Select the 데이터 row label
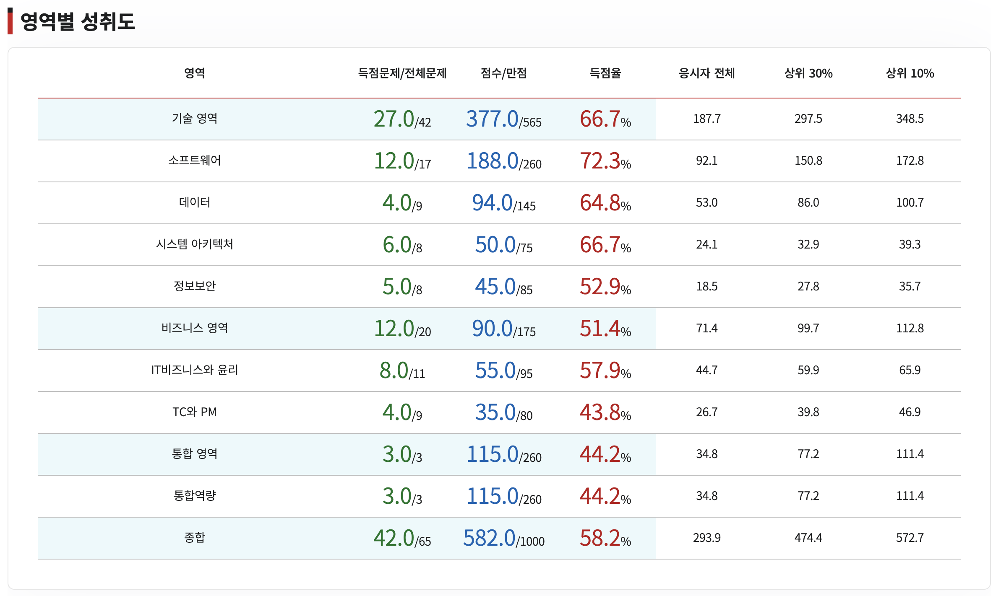Image resolution: width=1001 pixels, height=596 pixels. [194, 202]
